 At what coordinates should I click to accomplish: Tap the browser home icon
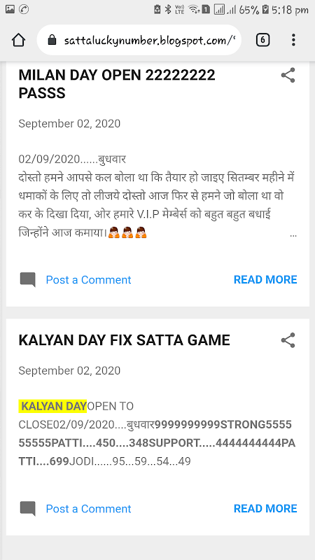(x=18, y=40)
